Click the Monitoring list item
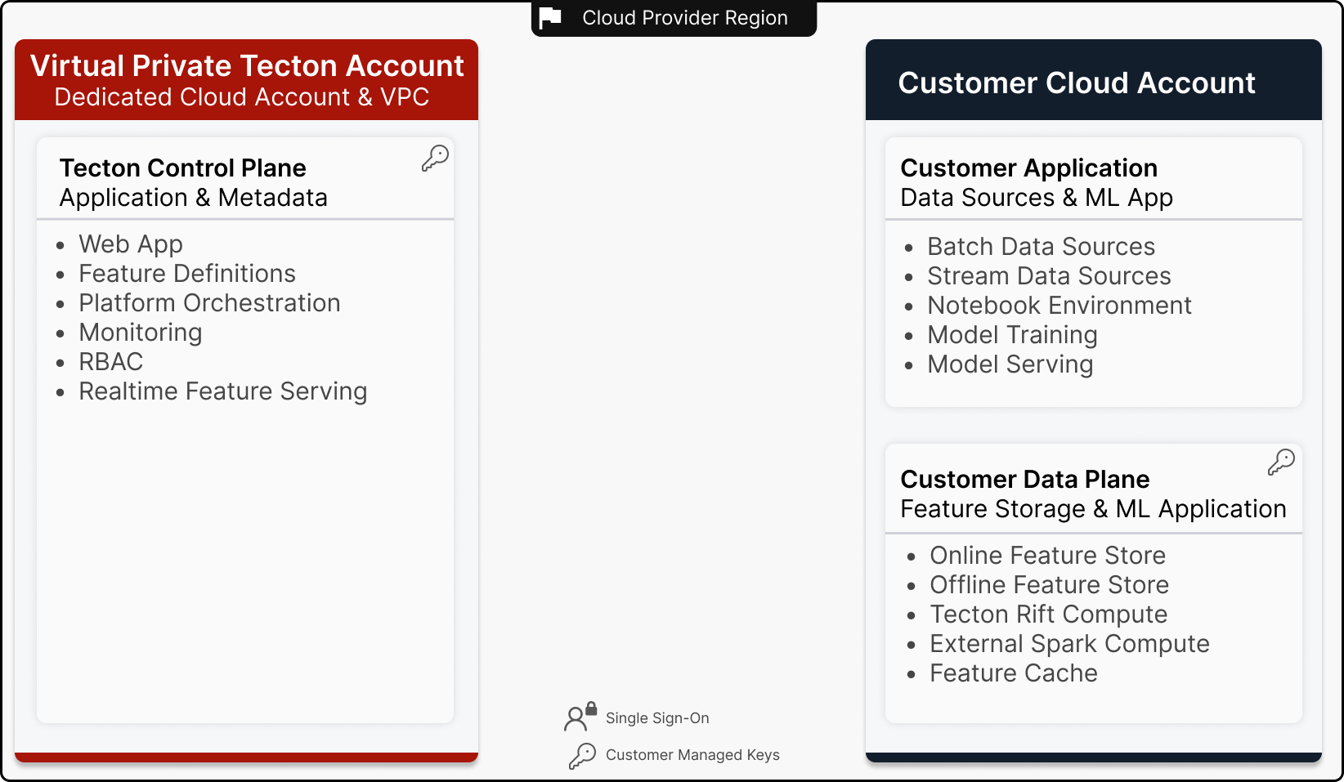Viewport: 1344px width, 782px height. click(x=141, y=333)
